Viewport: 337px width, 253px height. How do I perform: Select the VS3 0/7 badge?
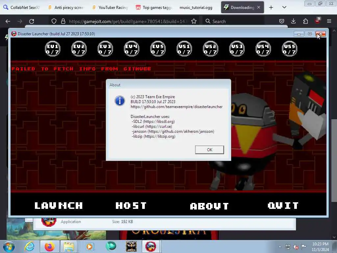pos(237,49)
